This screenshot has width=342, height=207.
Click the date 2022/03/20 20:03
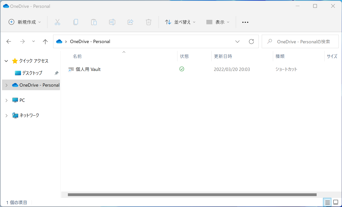click(x=232, y=69)
